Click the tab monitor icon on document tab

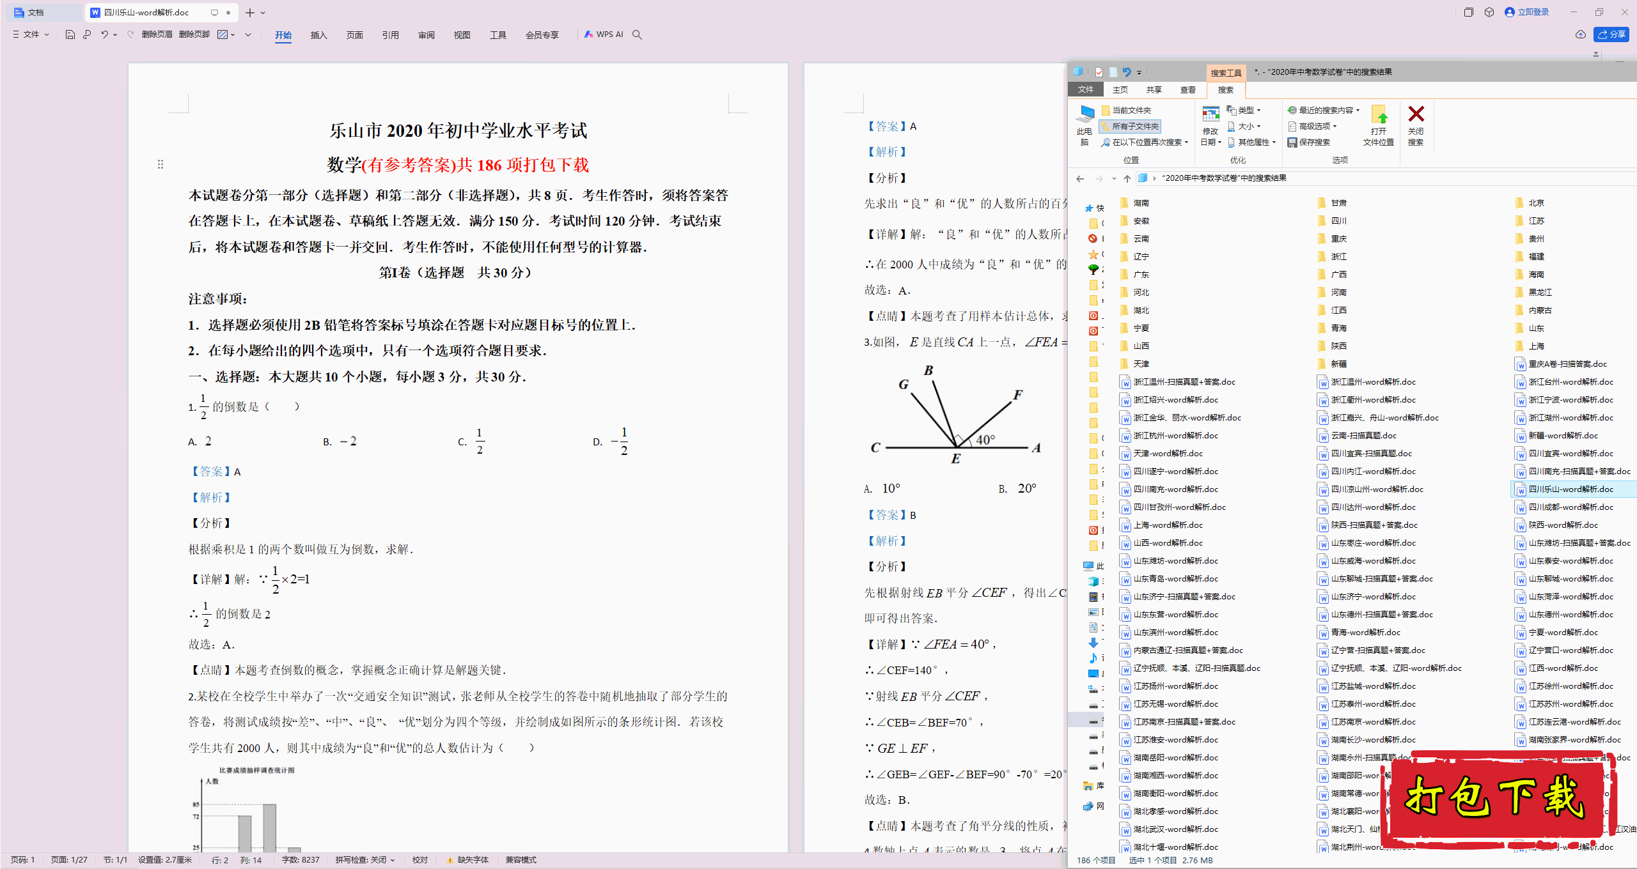[214, 12]
